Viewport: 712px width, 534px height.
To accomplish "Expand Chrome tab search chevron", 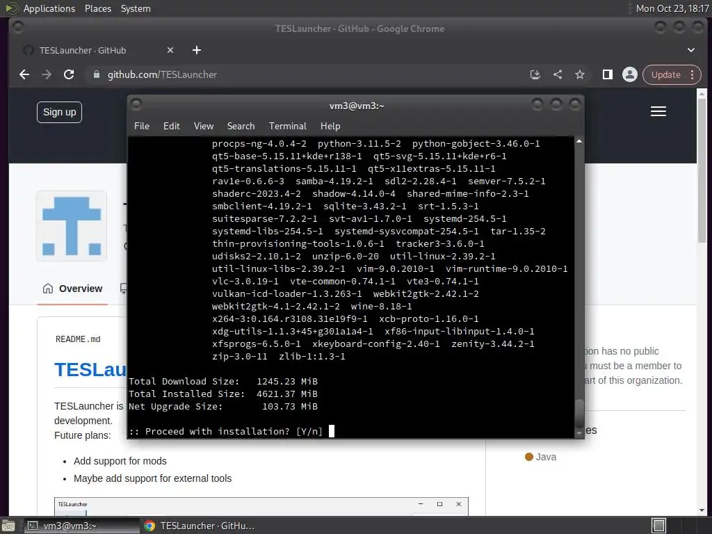I will [690, 50].
